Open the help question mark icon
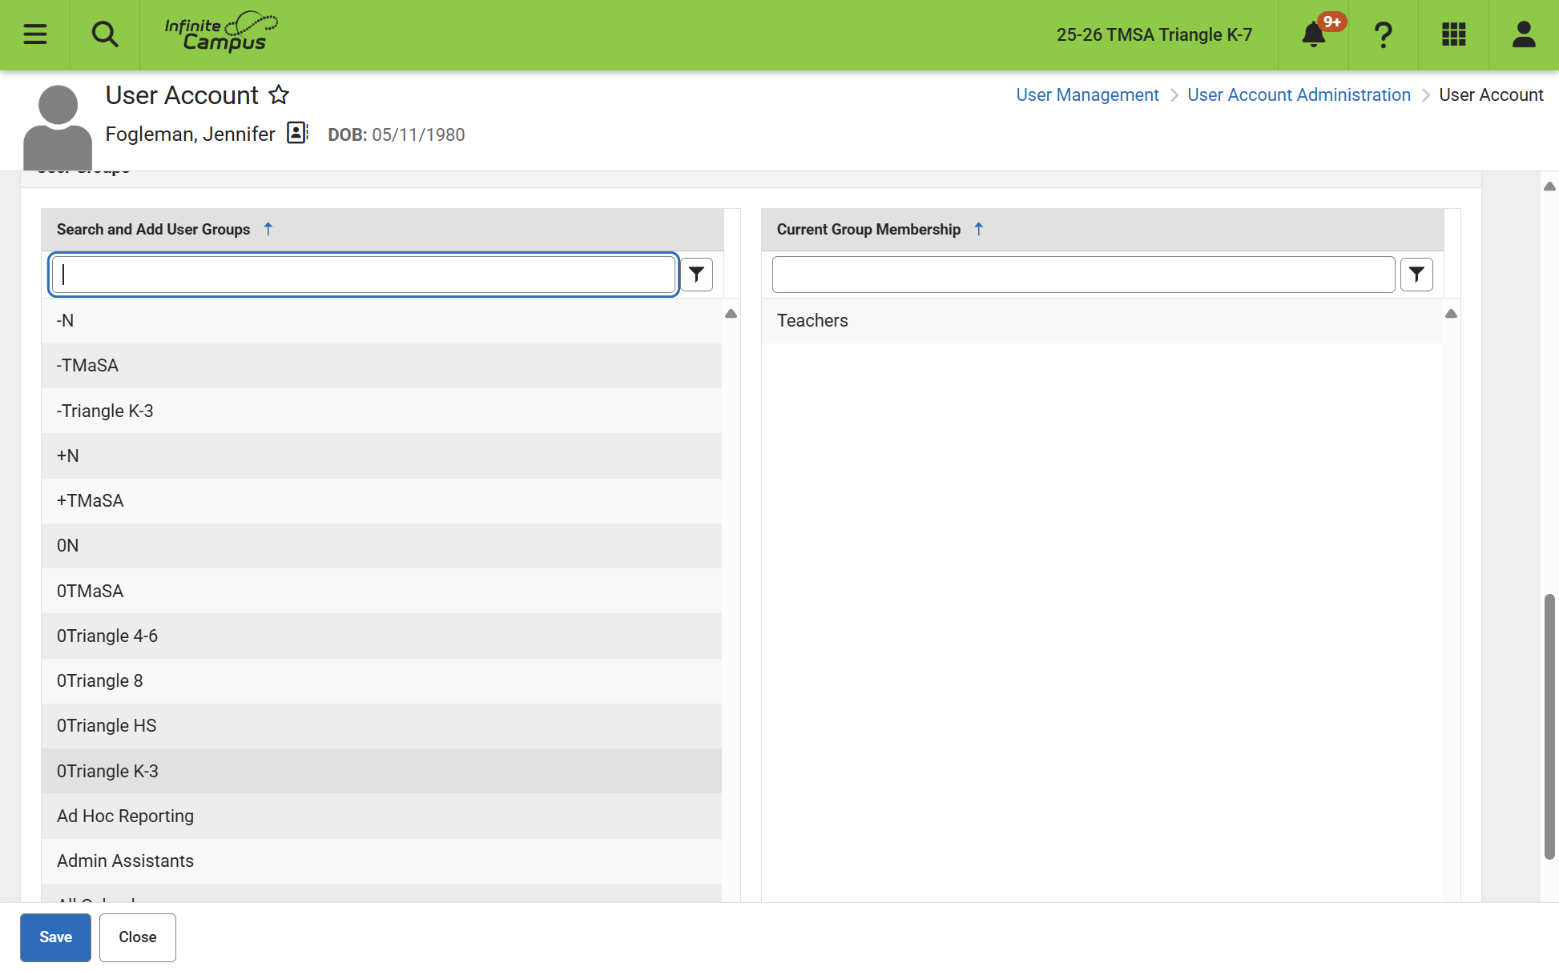 [1384, 34]
